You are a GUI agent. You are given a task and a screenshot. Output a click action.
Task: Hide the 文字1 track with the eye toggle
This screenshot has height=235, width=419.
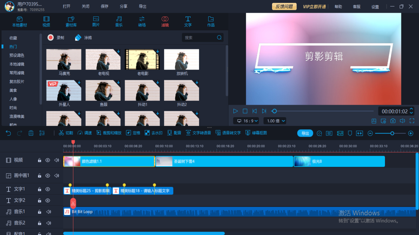tap(47, 189)
